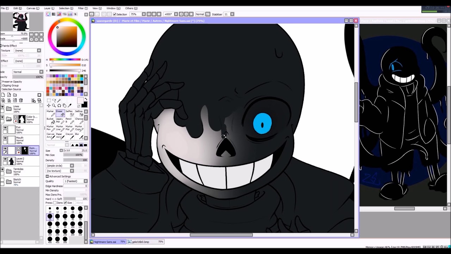451x254 pixels.
Task: Create a new layer icon
Action: pos(3,95)
